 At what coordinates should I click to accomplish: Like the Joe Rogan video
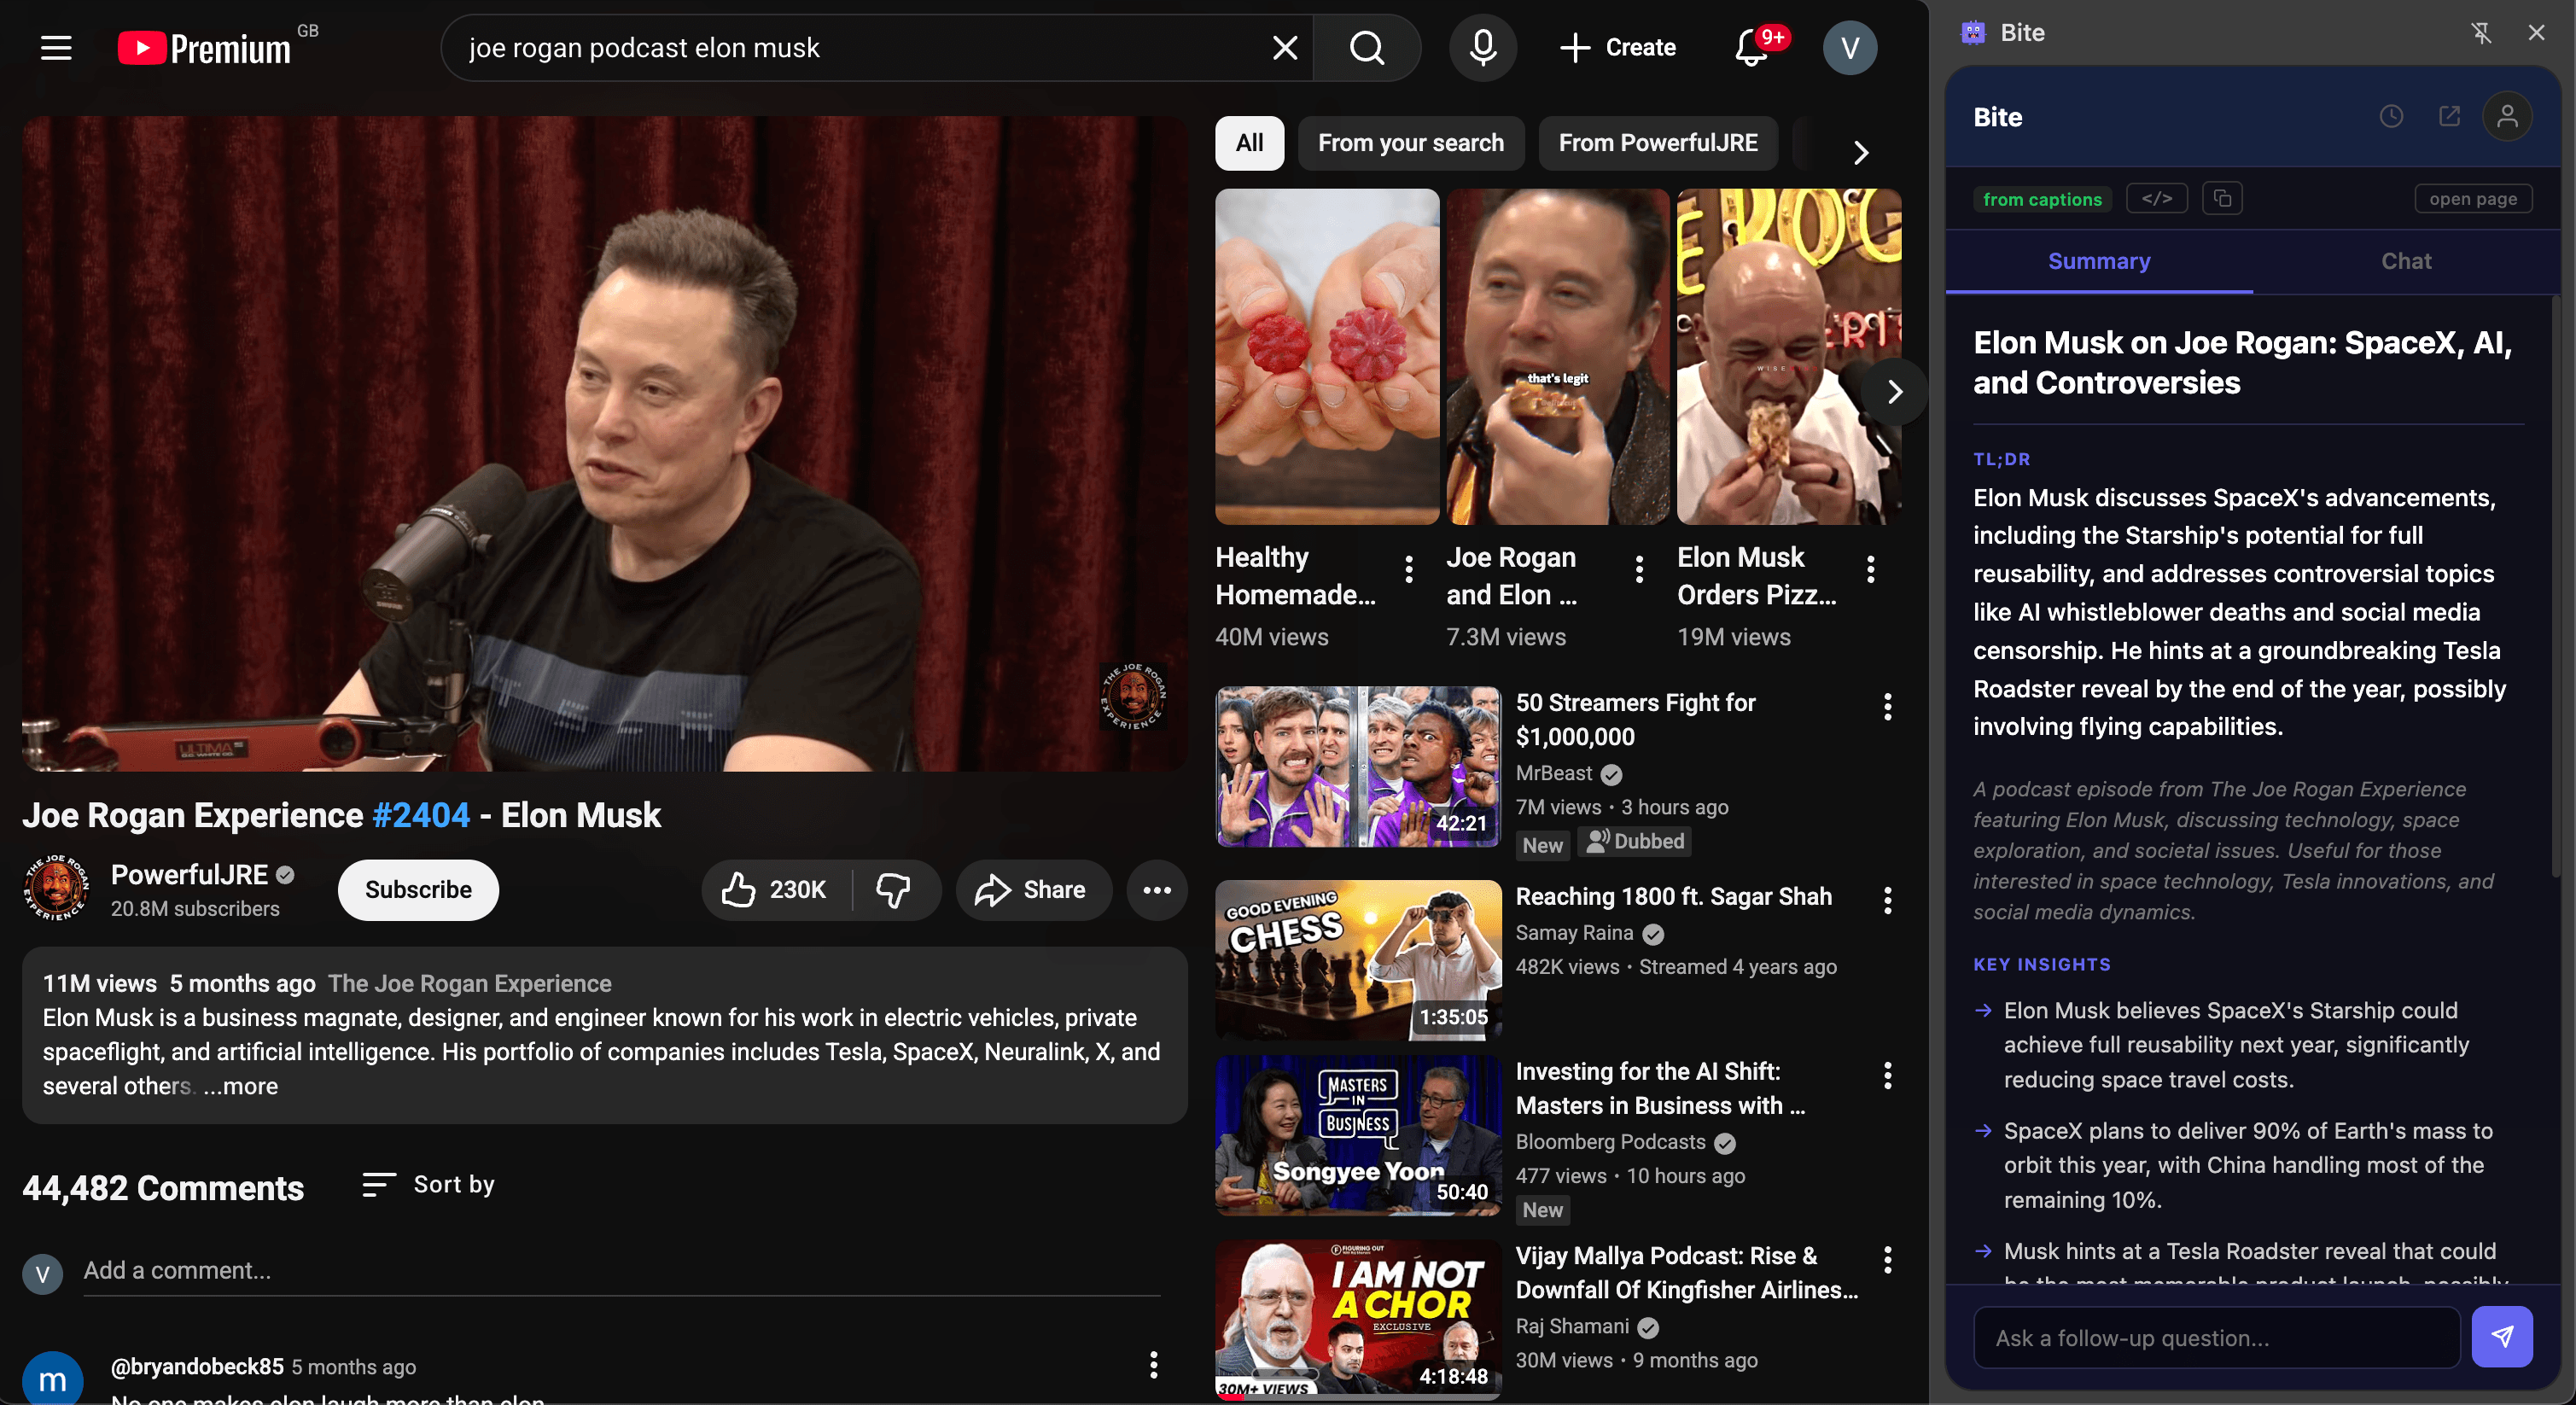coord(740,889)
